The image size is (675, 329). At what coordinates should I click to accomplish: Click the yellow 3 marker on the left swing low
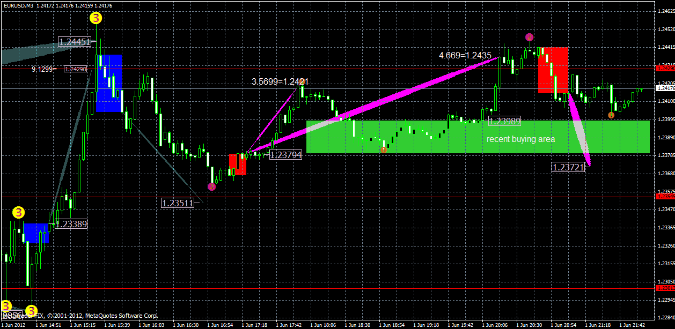[x=19, y=212]
